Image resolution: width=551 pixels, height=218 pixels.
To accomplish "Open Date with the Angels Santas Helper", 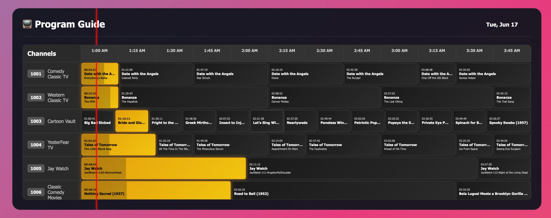I will [x=493, y=74].
